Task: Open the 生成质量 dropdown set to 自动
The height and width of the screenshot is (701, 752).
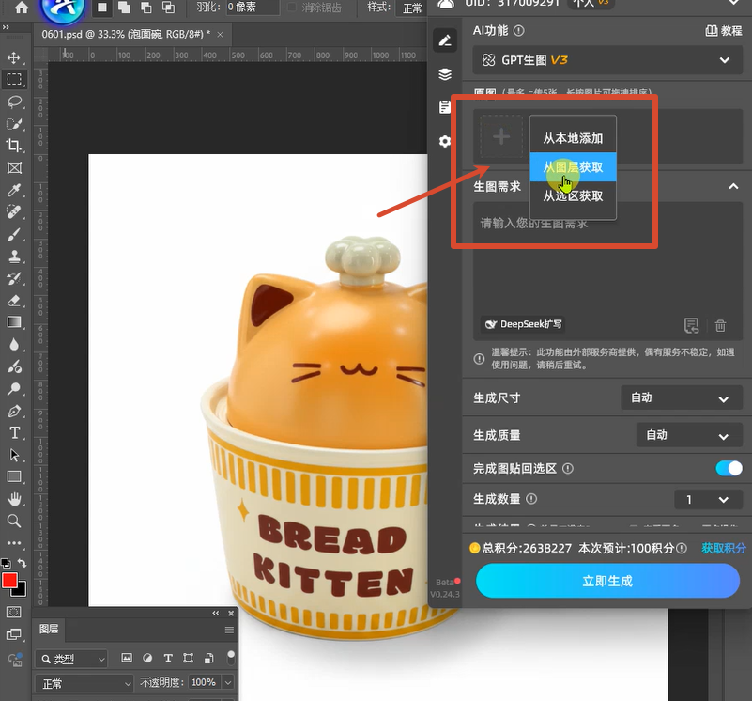Action: pos(689,435)
